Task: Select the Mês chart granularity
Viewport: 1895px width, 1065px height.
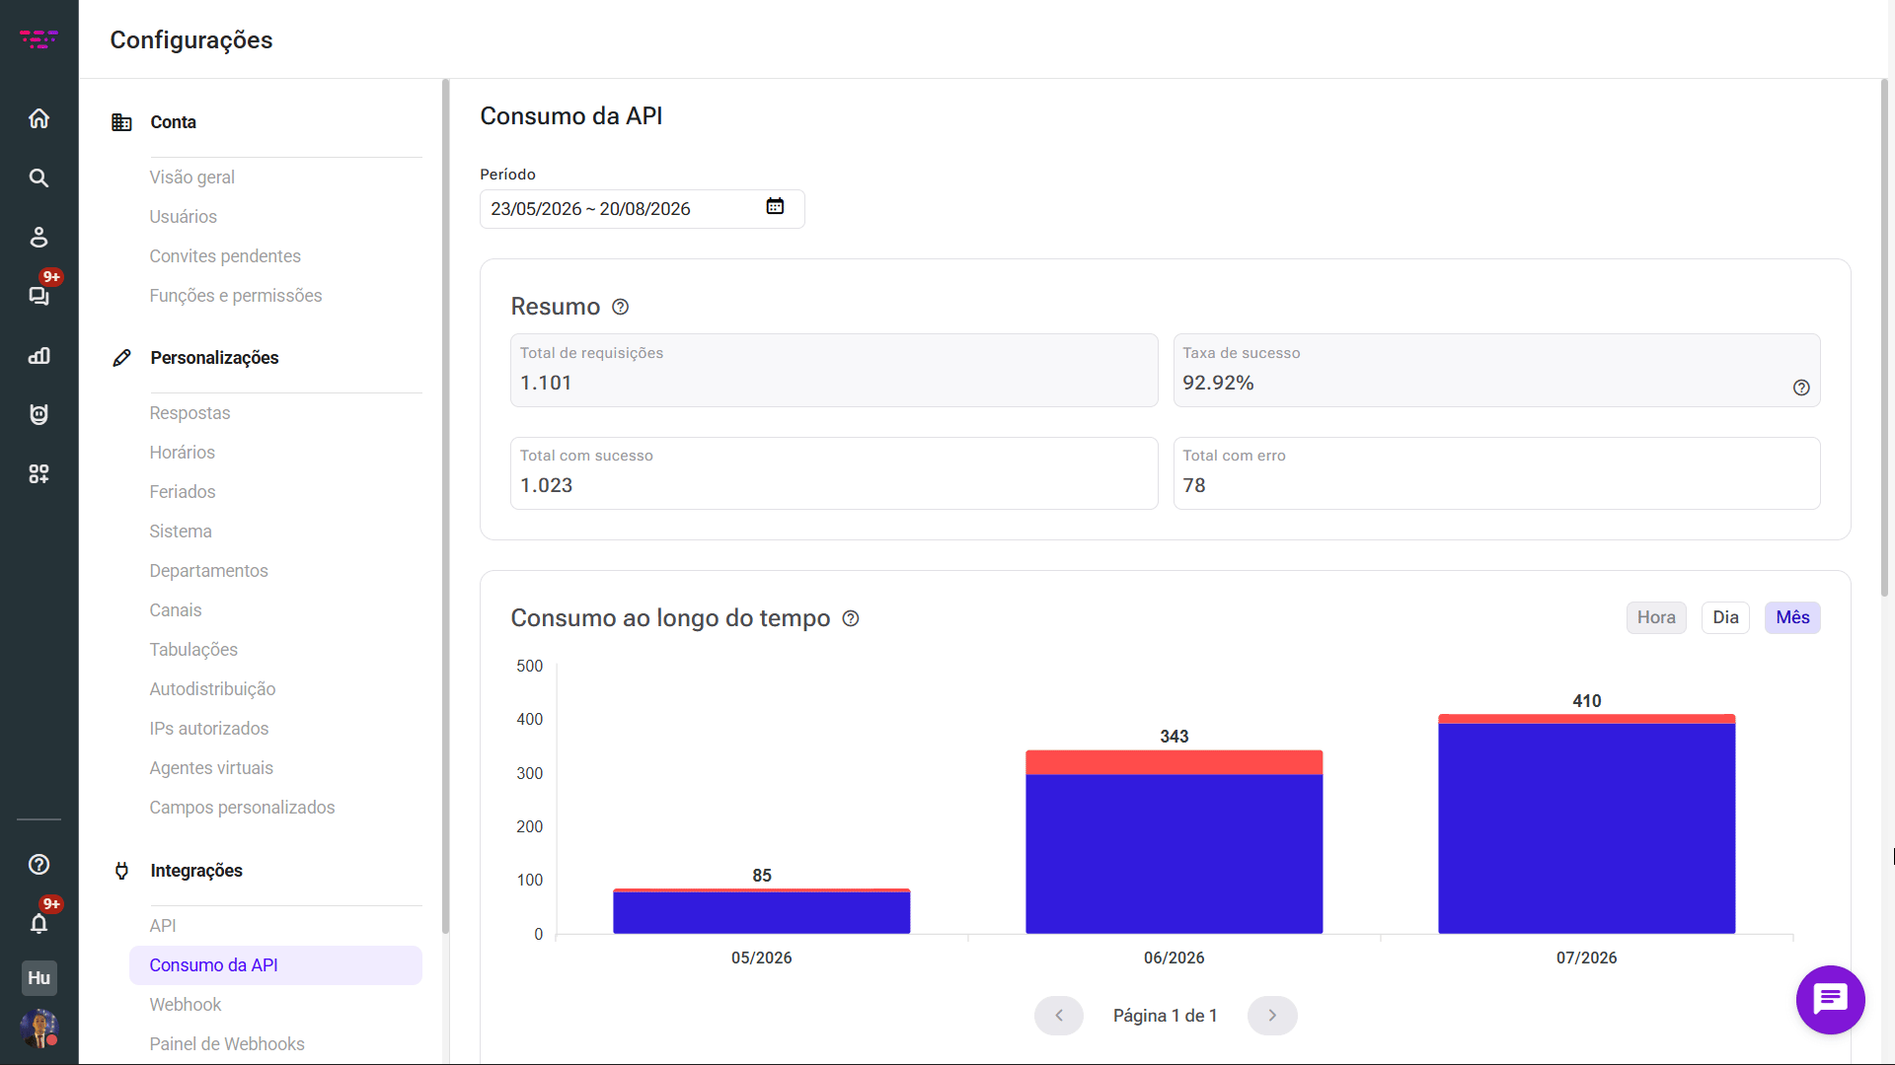Action: [x=1791, y=617]
